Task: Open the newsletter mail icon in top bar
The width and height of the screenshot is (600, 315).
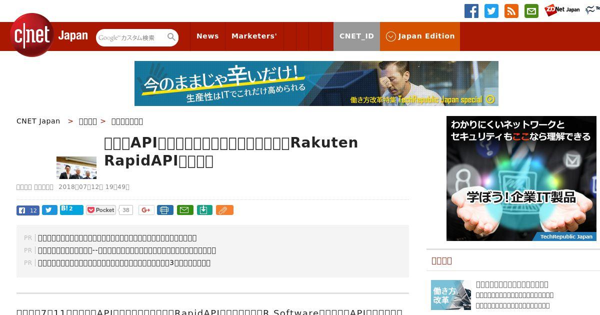Action: pos(531,11)
